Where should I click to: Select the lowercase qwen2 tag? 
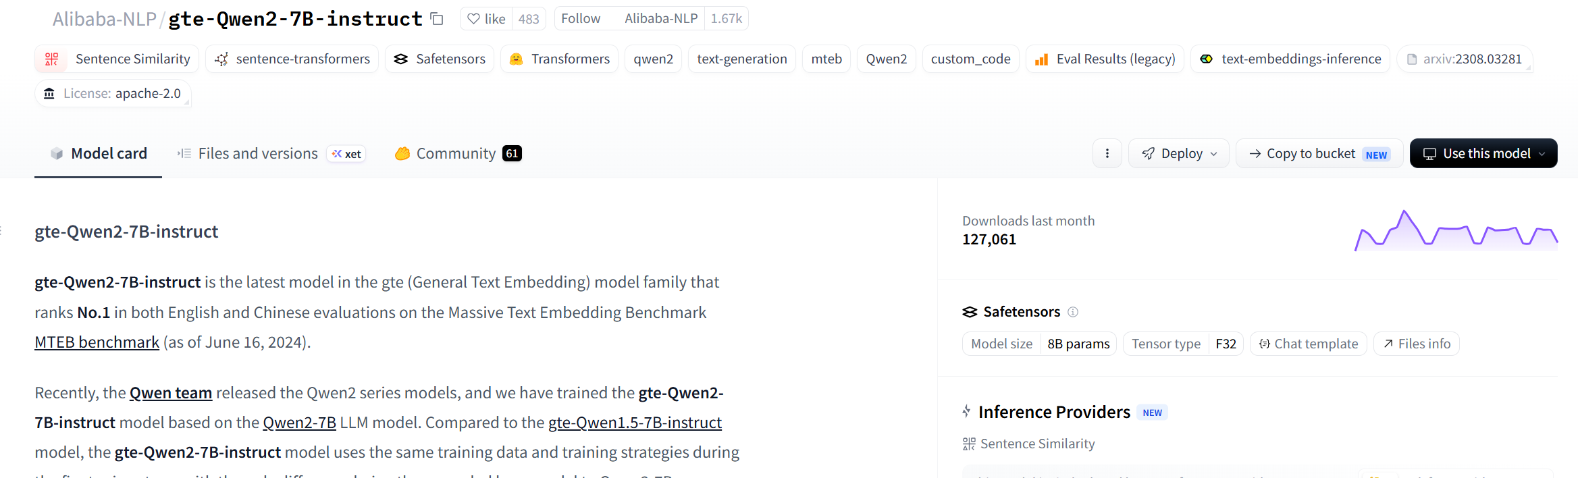click(653, 59)
